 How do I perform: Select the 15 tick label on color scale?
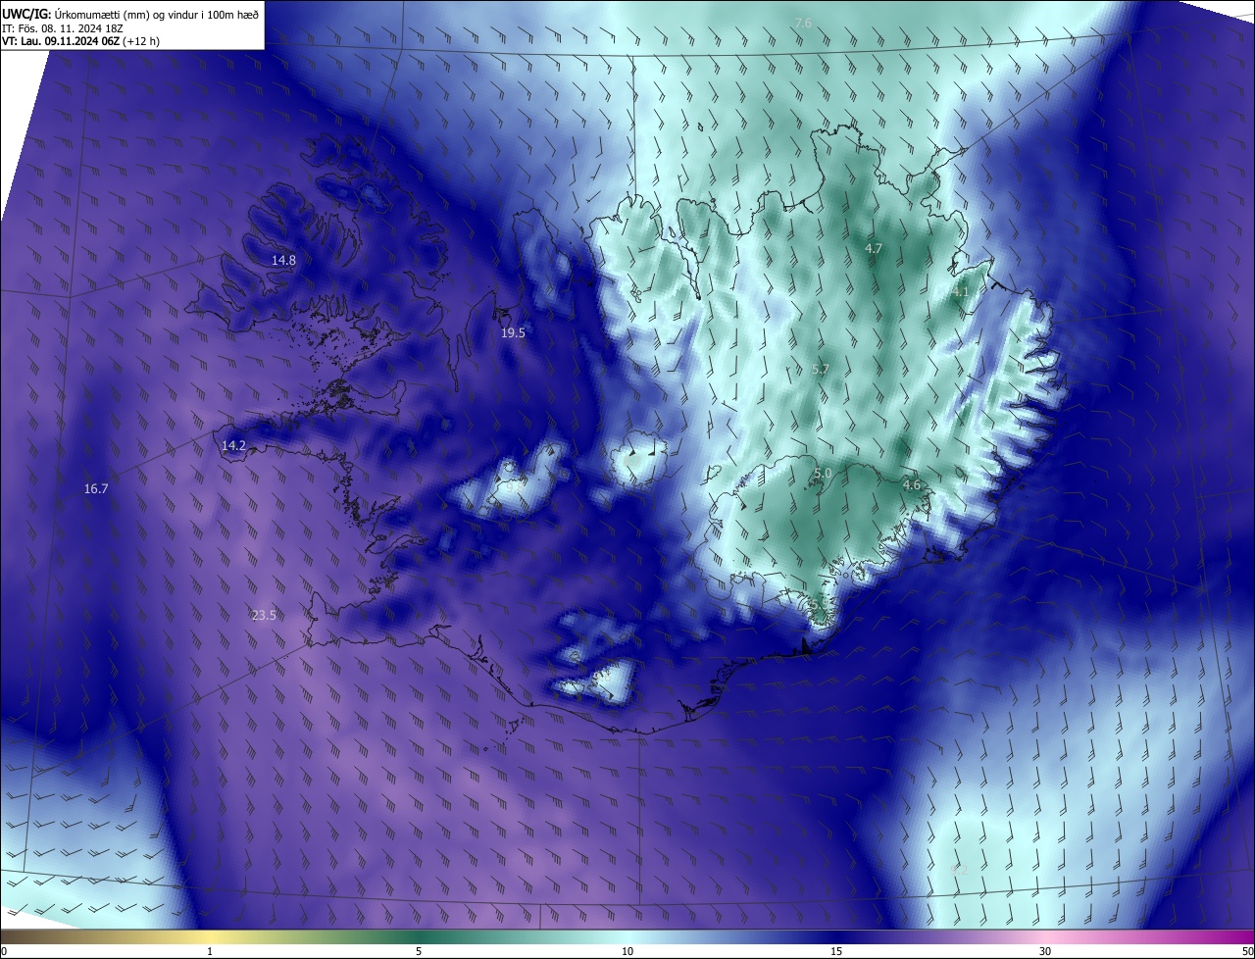tap(836, 951)
